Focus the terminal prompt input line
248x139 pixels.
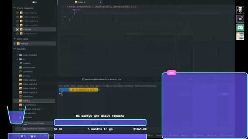[62, 93]
